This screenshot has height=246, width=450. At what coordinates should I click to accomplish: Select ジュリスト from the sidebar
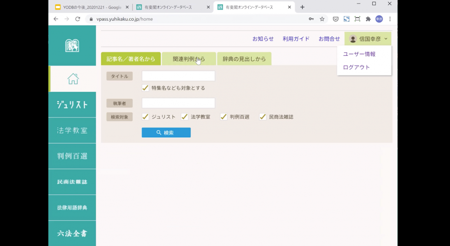72,104
